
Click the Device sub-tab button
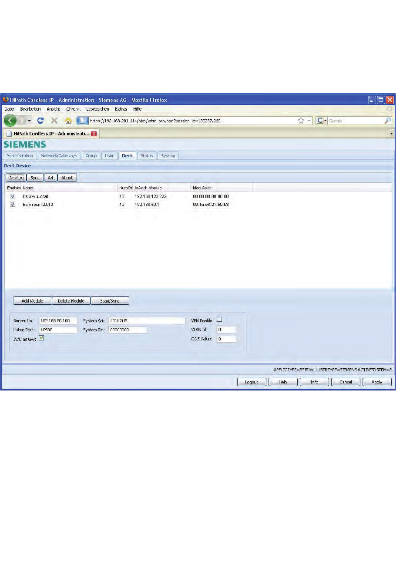[16, 178]
